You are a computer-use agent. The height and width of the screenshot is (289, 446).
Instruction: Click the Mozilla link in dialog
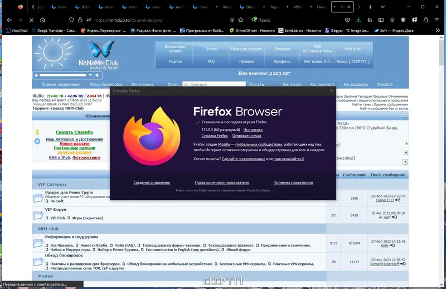tap(224, 144)
